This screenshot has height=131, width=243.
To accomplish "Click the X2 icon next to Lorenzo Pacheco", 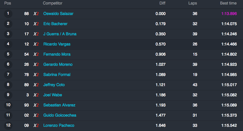I will point(36,125).
